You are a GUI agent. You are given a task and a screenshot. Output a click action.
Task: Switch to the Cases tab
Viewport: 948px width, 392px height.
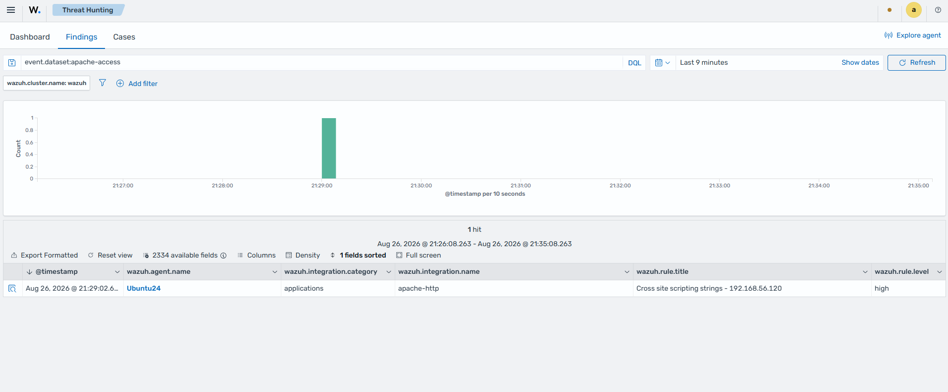pyautogui.click(x=124, y=37)
